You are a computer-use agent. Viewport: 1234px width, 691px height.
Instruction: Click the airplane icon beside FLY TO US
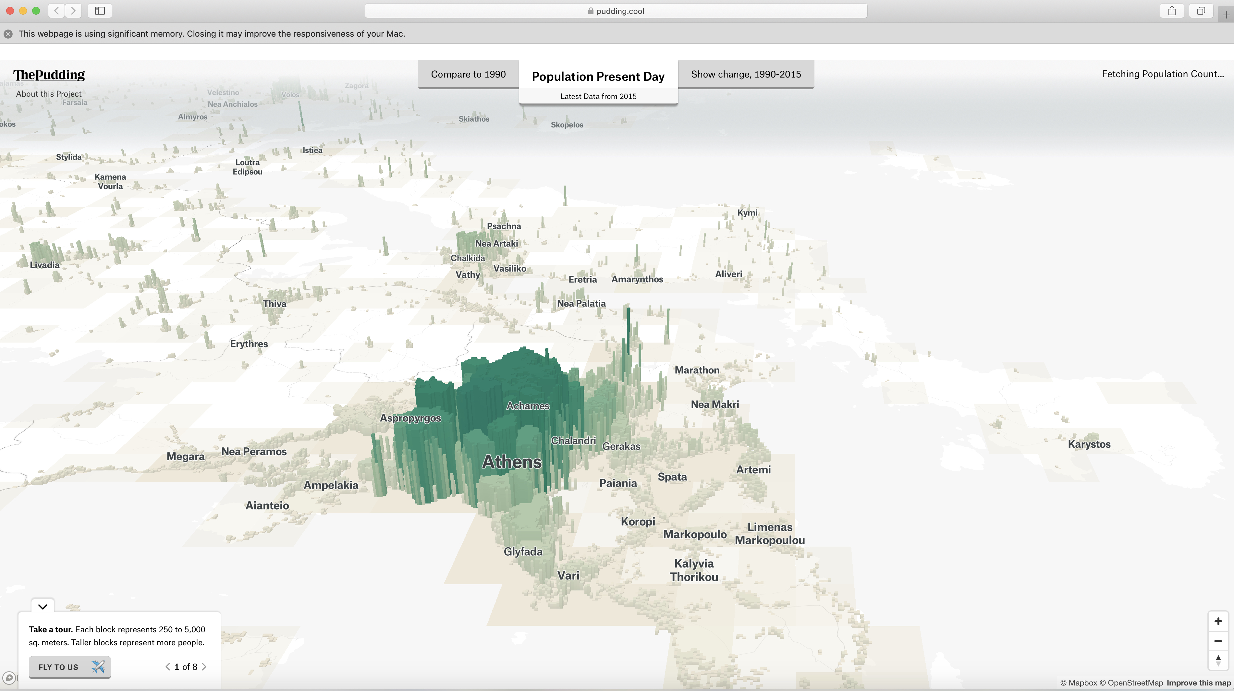[98, 667]
